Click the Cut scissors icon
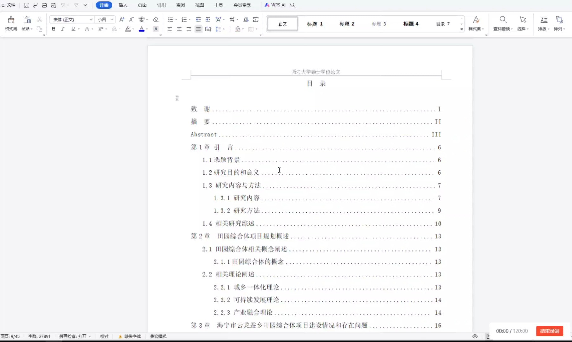This screenshot has height=342, width=572. 39,20
